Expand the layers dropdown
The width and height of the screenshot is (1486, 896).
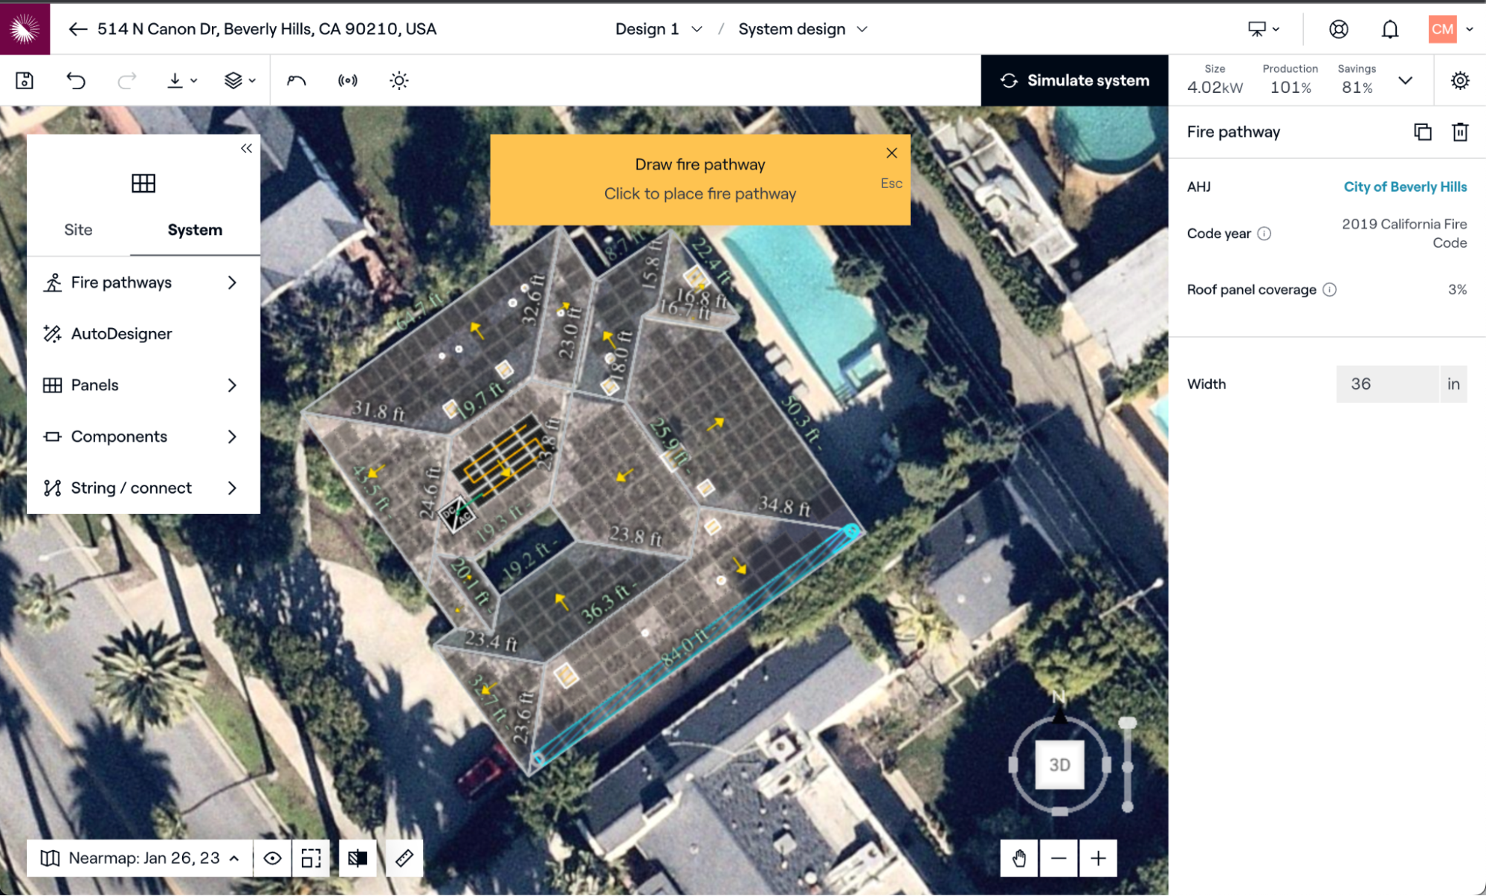pos(239,80)
